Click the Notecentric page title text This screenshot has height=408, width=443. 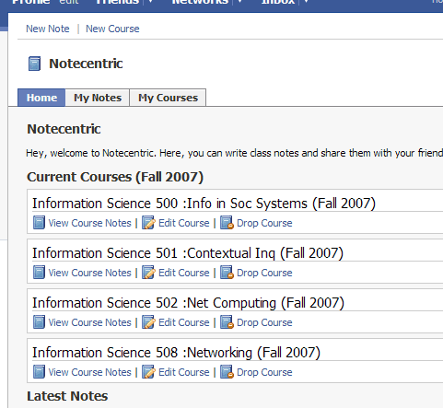click(86, 64)
